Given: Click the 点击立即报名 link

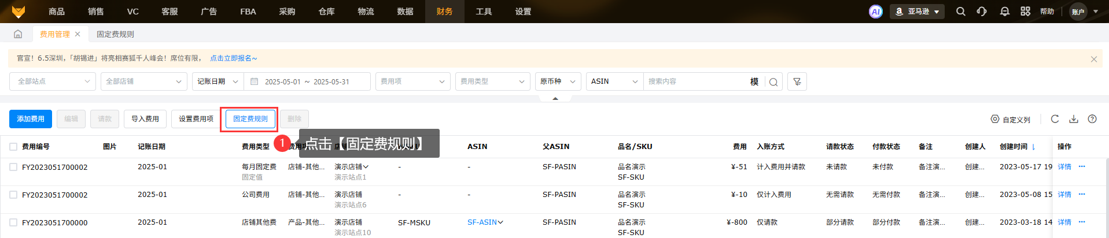Looking at the screenshot, I should [x=234, y=58].
